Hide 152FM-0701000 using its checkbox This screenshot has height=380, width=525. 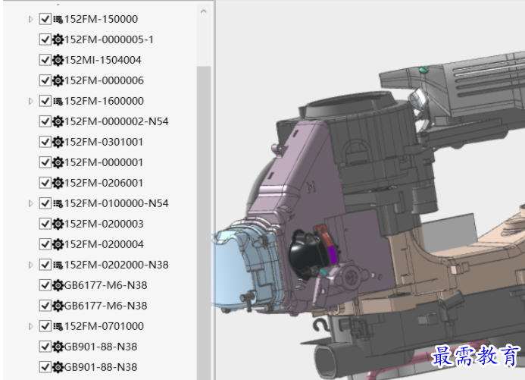coord(45,326)
